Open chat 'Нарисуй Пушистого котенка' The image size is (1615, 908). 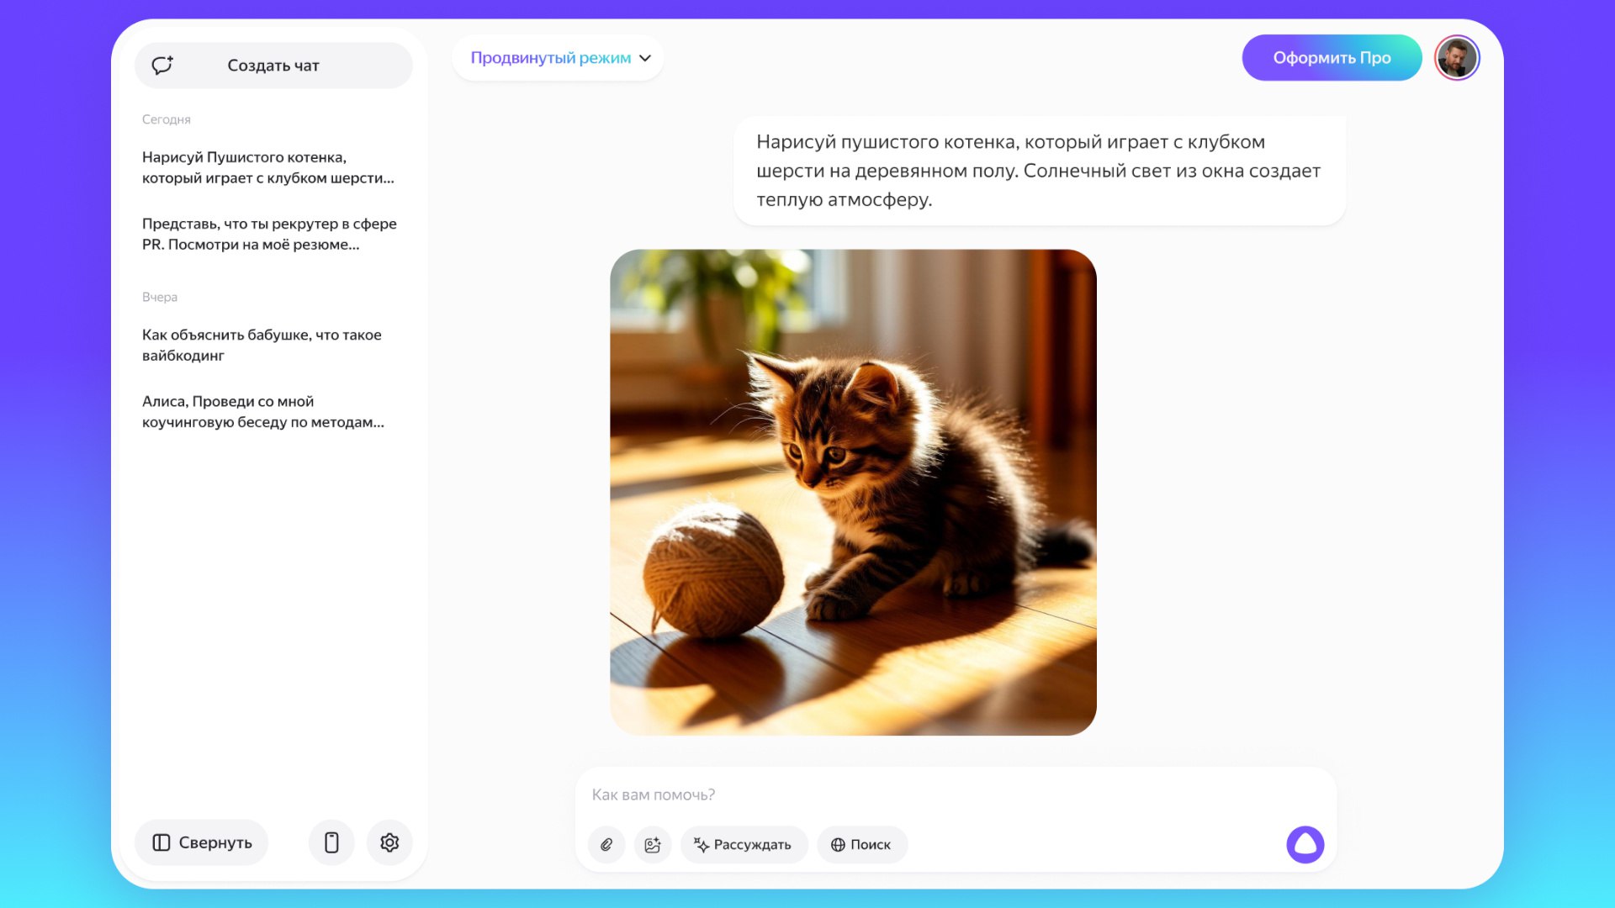(268, 167)
